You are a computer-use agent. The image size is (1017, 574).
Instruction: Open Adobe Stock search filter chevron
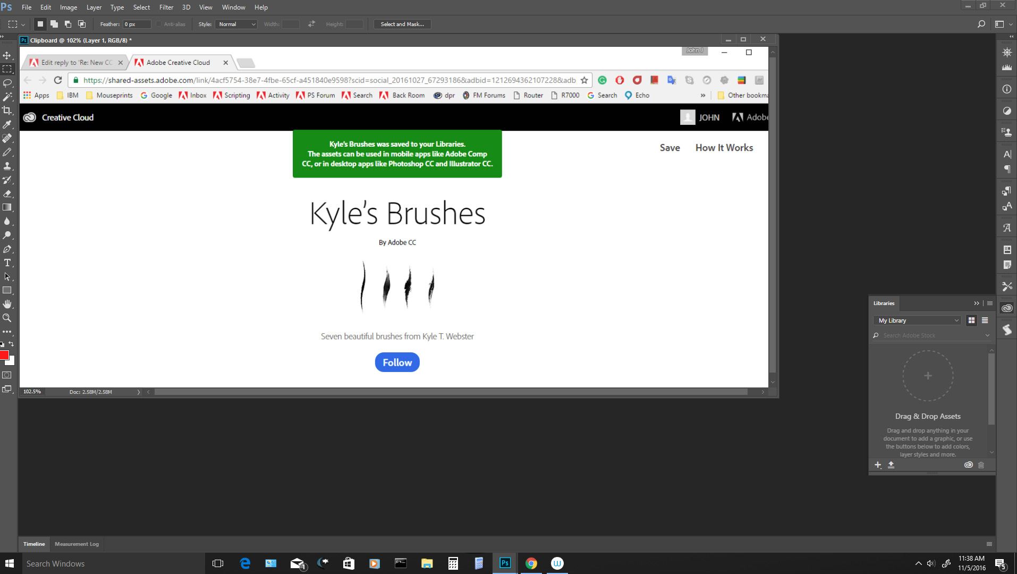(987, 335)
